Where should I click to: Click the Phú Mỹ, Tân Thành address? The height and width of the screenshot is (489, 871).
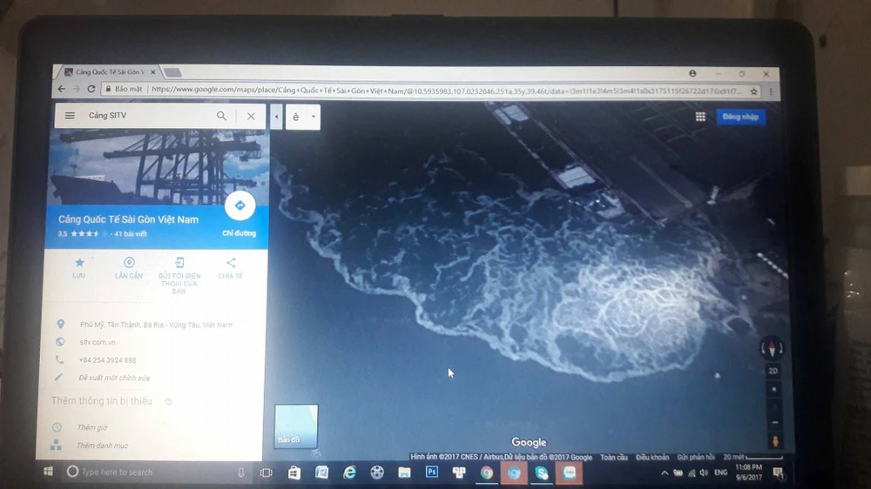click(x=156, y=325)
